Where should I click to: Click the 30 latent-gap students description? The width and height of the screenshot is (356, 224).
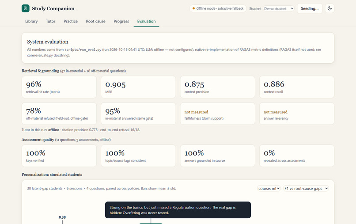click(102, 188)
